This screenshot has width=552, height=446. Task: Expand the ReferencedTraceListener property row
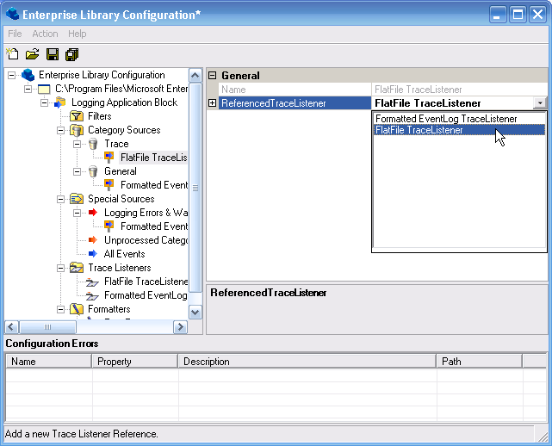click(x=213, y=103)
